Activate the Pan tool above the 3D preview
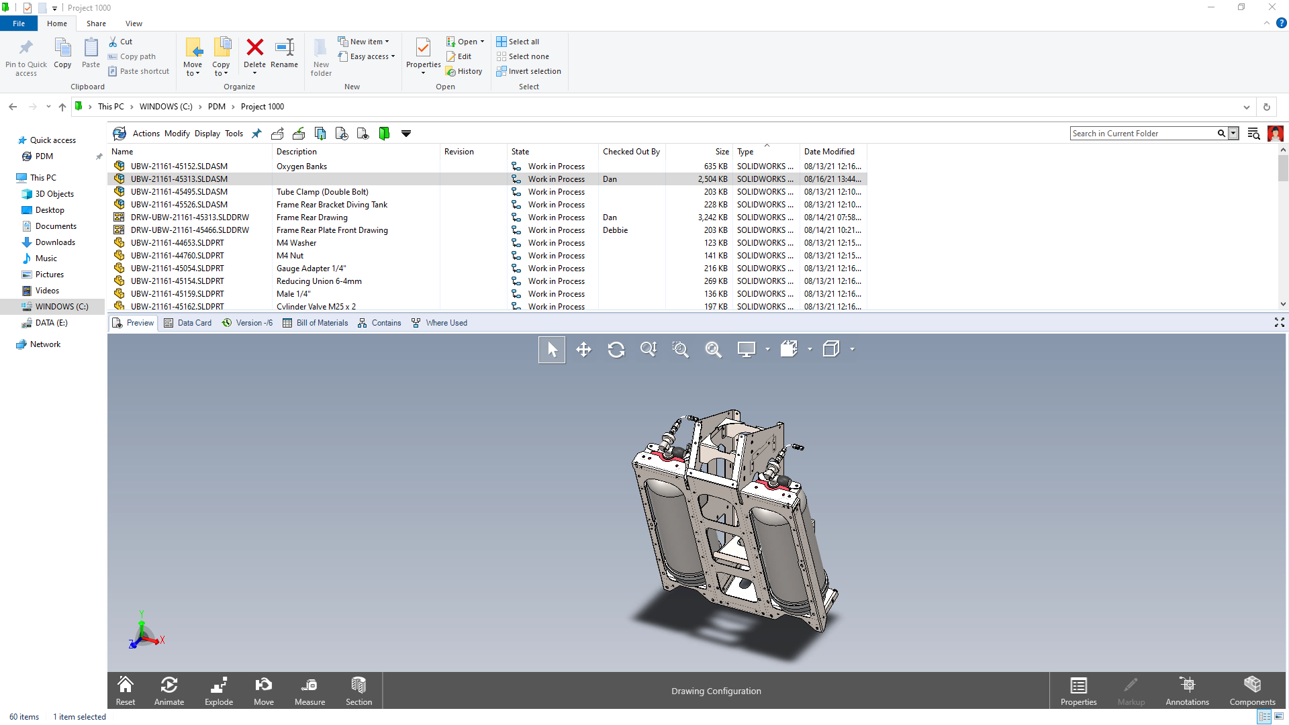The height and width of the screenshot is (725, 1289). (x=583, y=349)
